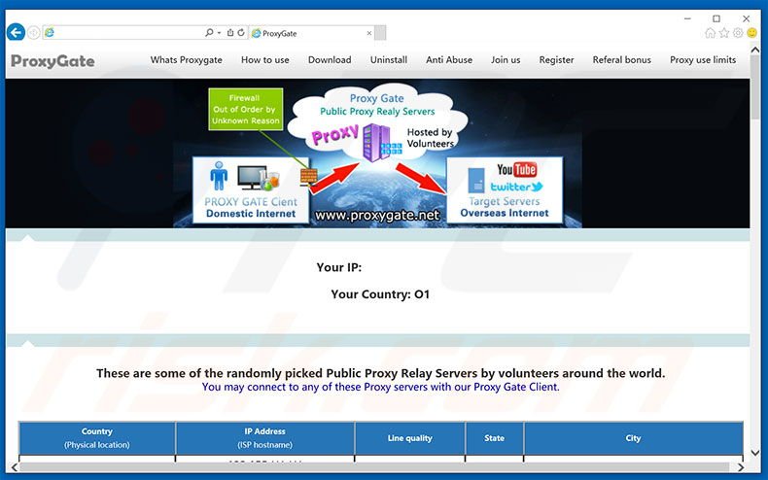This screenshot has height=480, width=768.
Task: Close the ProxyGate browser tab
Action: pos(368,33)
